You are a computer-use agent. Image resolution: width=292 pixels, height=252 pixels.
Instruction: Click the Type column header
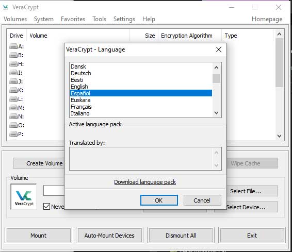click(248, 36)
